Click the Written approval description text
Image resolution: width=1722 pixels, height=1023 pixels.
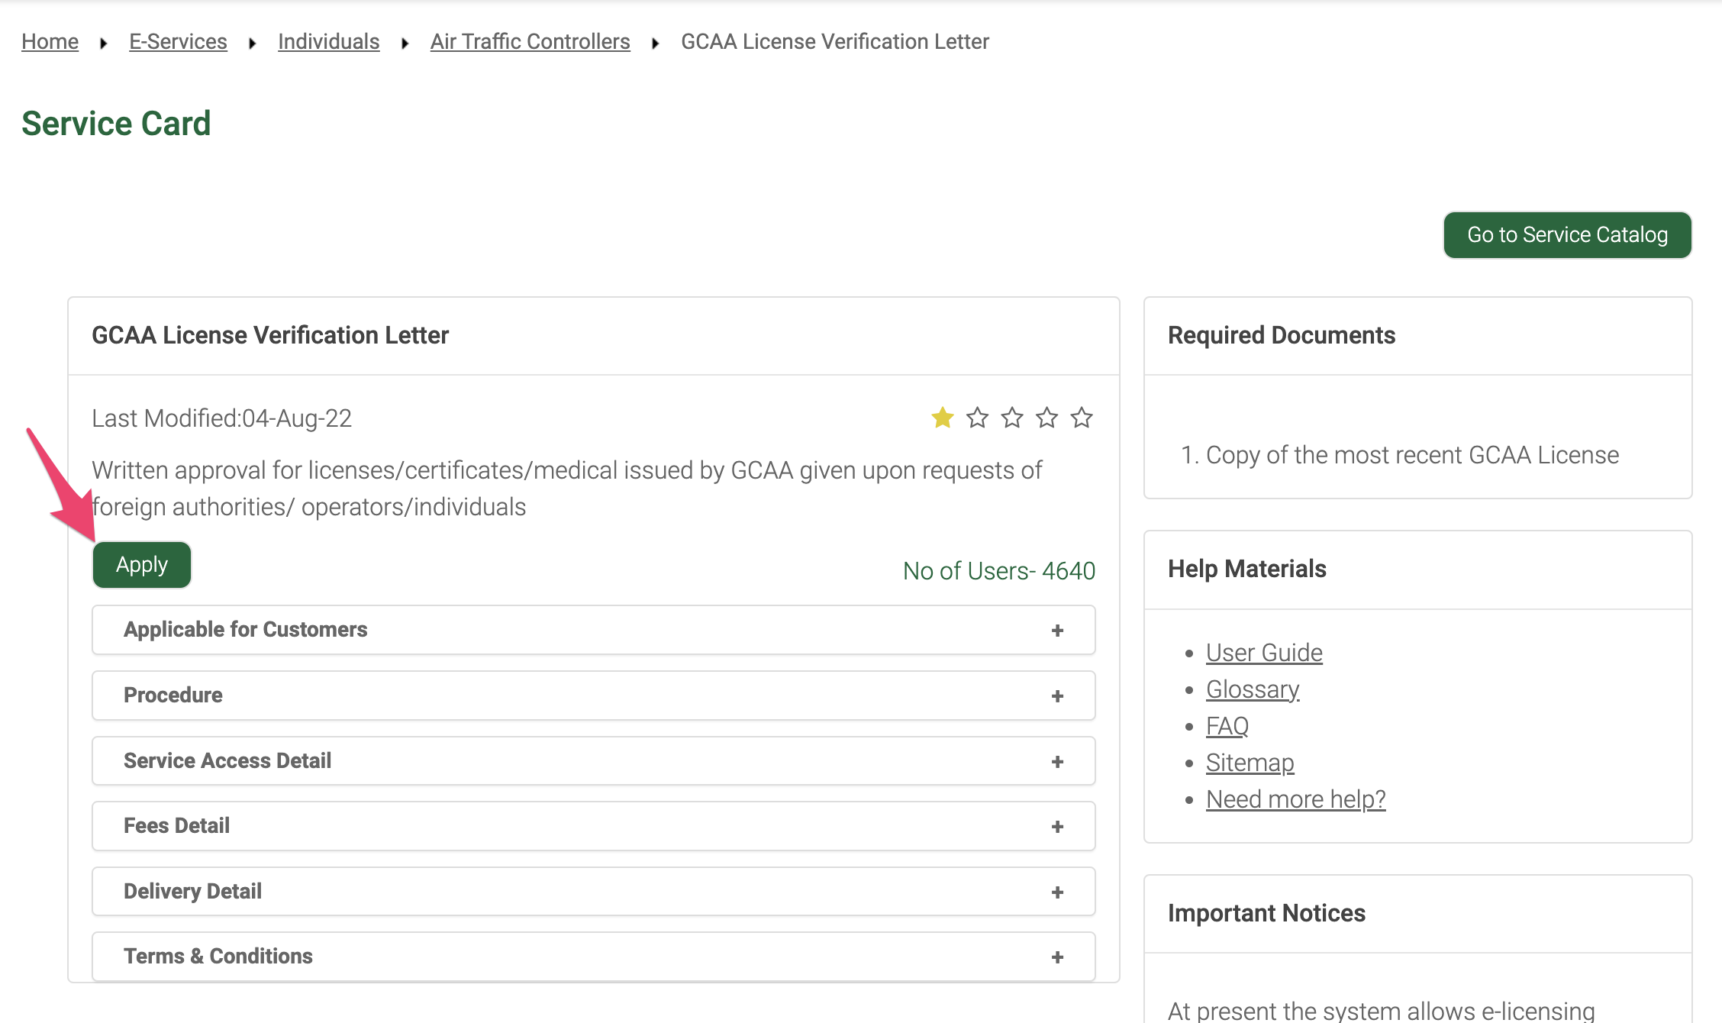coord(566,489)
